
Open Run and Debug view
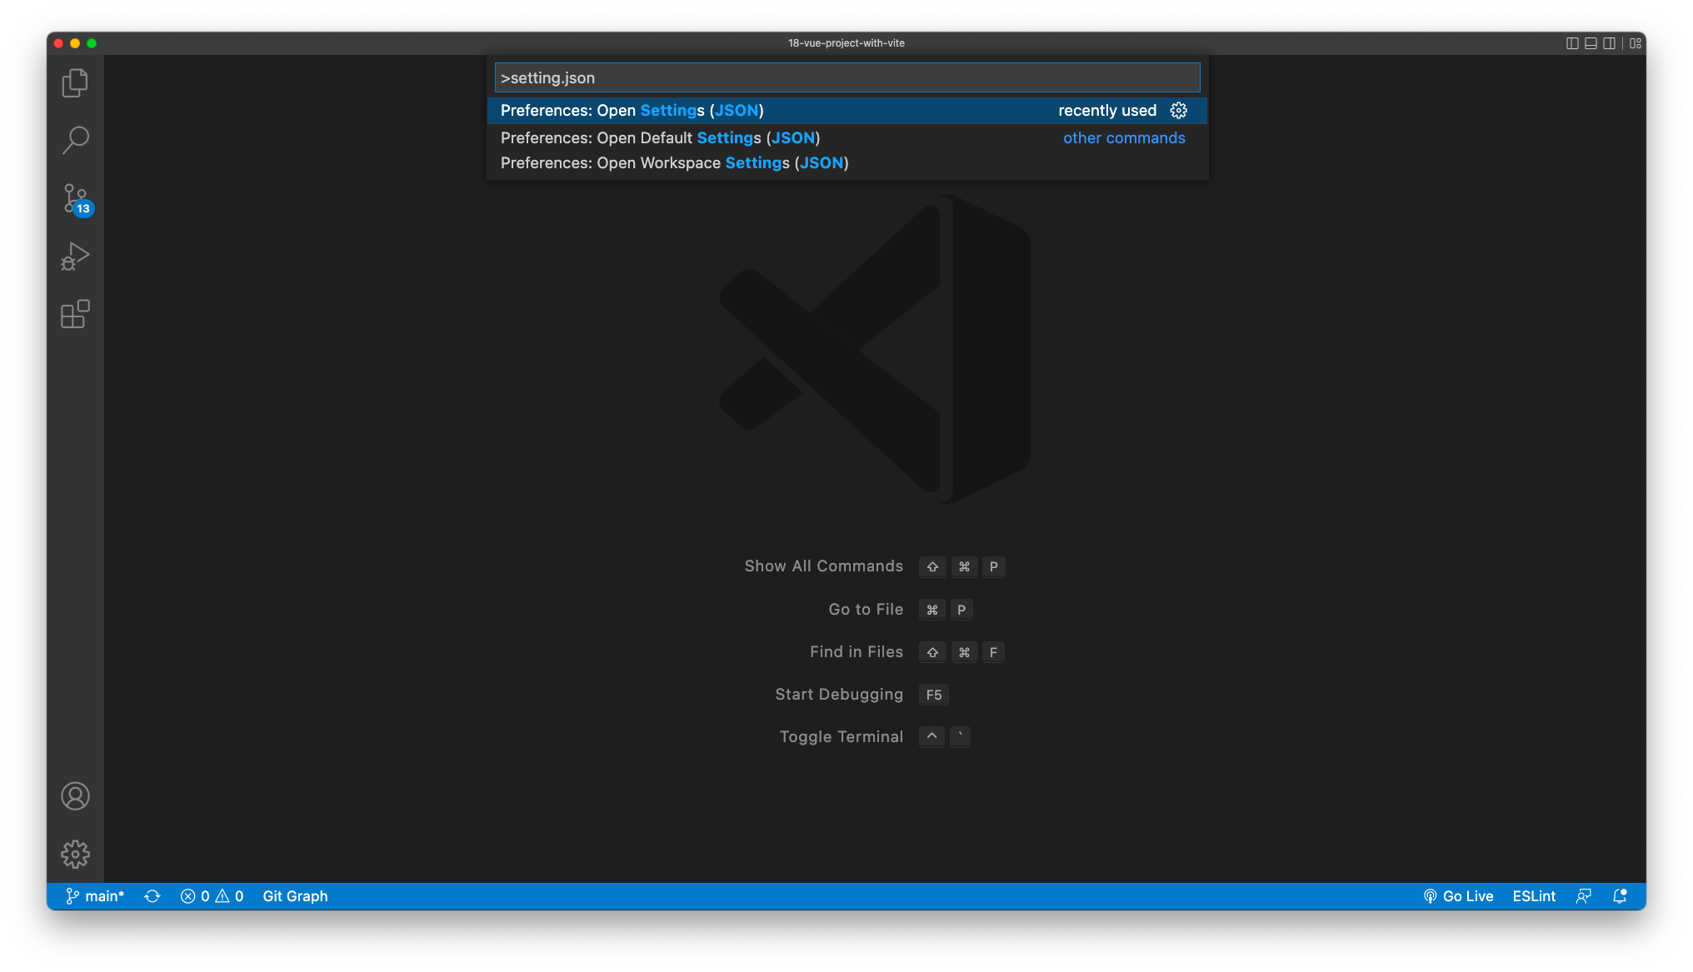click(x=75, y=257)
